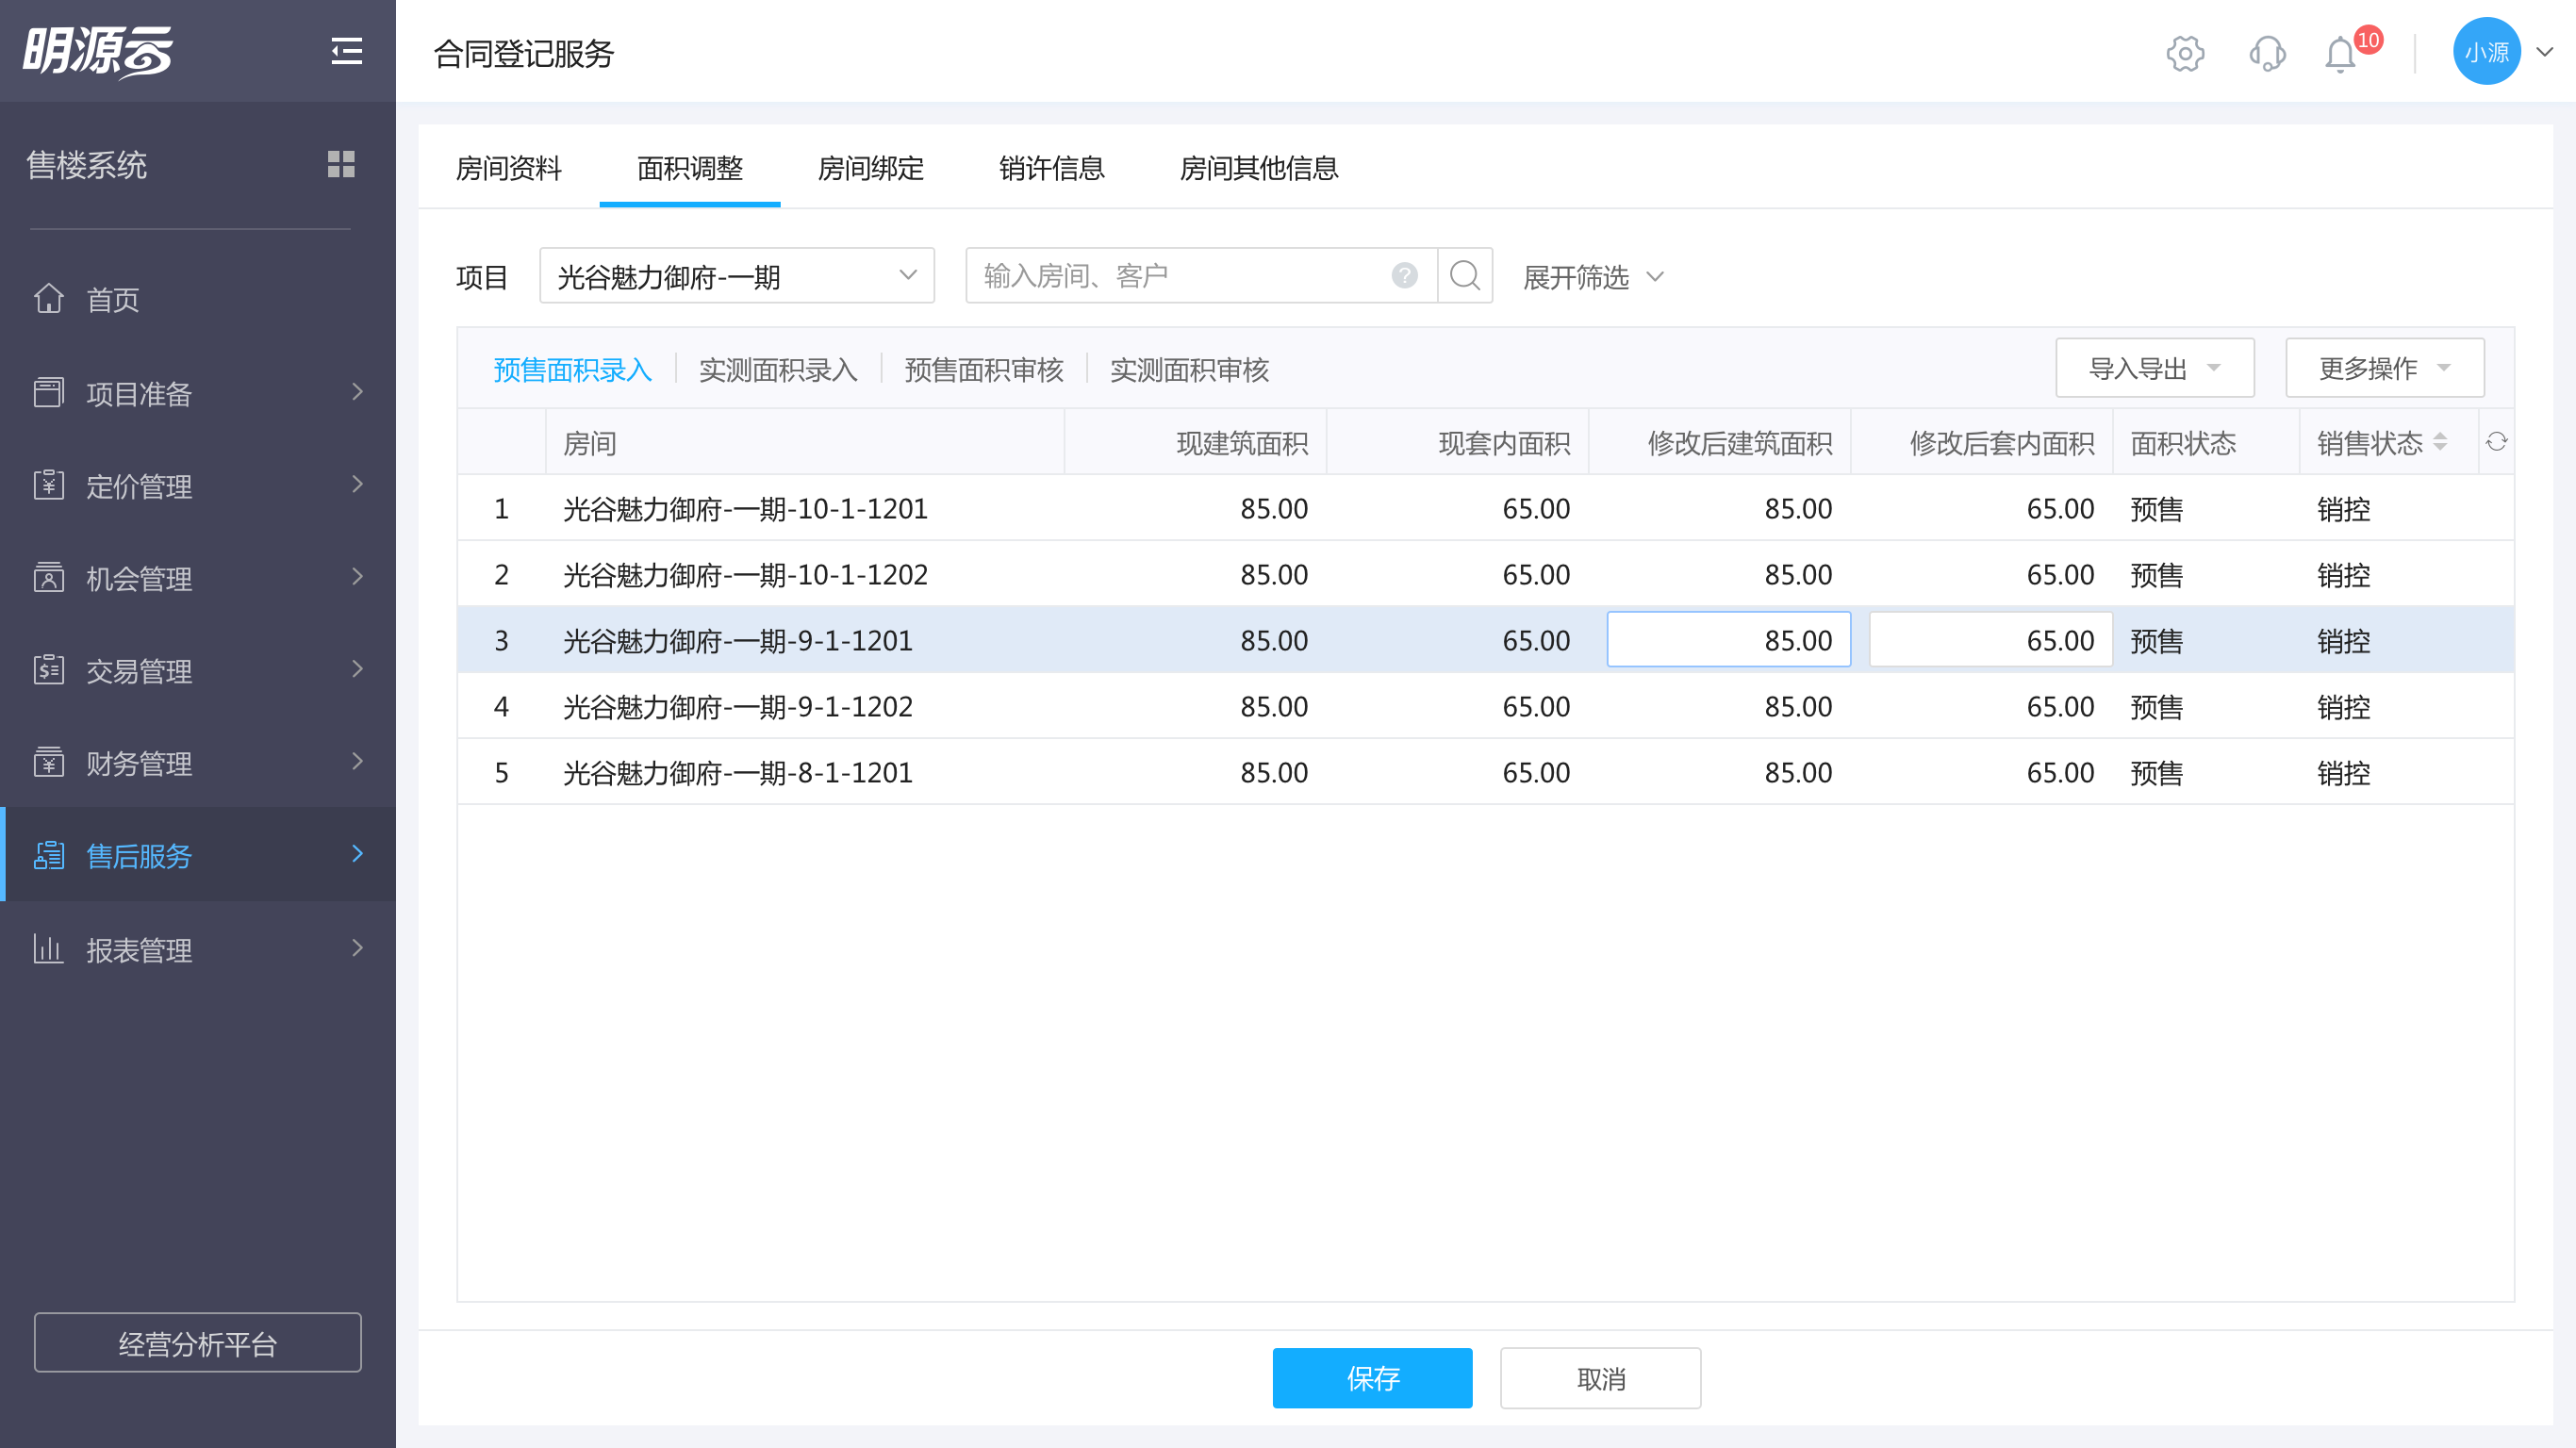Open notifications bell icon
Screen dimensions: 2576x1448
tap(2341, 53)
